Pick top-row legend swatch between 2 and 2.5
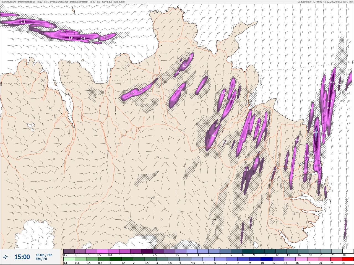354x265 pixels. [147, 251]
